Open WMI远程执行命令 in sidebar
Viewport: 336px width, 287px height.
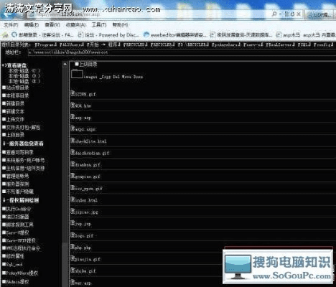tap(22, 248)
